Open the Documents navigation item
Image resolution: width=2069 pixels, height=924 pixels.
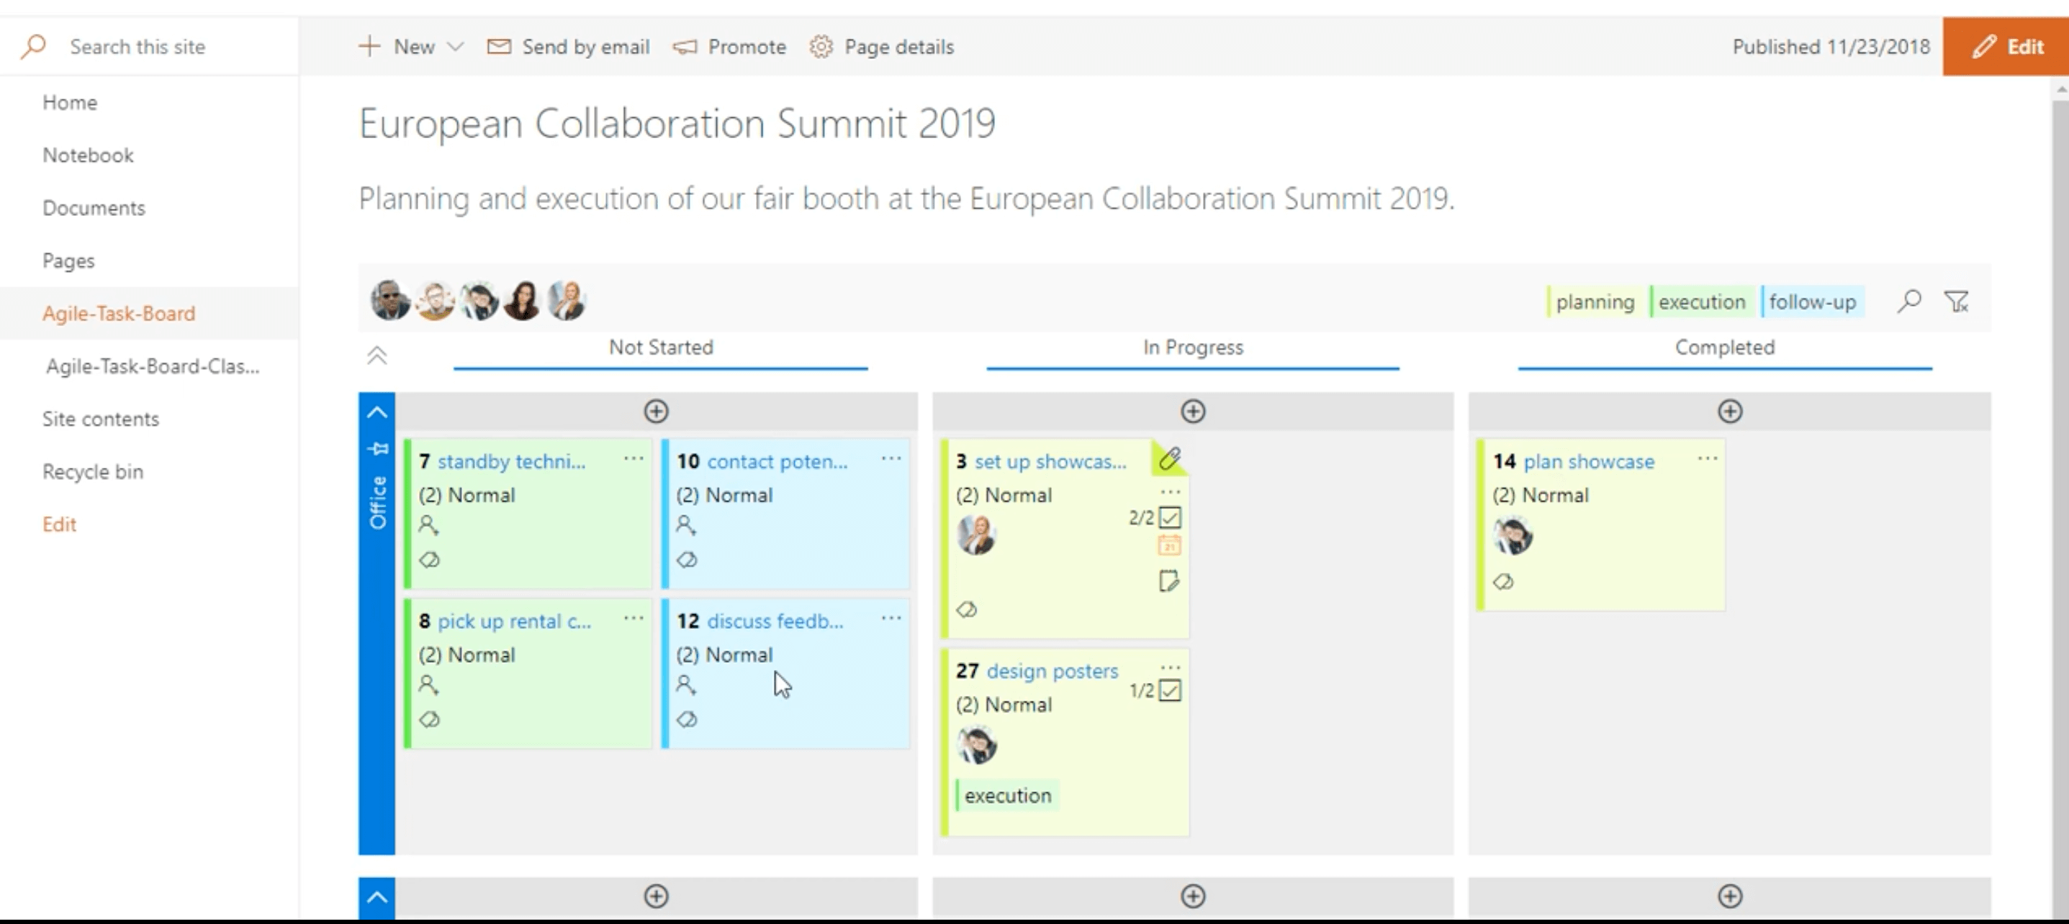[x=94, y=208]
